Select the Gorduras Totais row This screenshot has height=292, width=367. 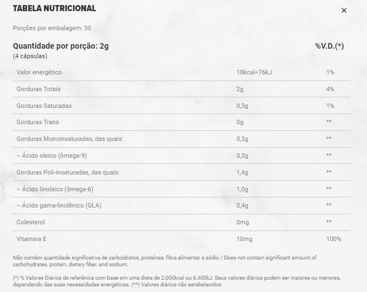(x=182, y=89)
